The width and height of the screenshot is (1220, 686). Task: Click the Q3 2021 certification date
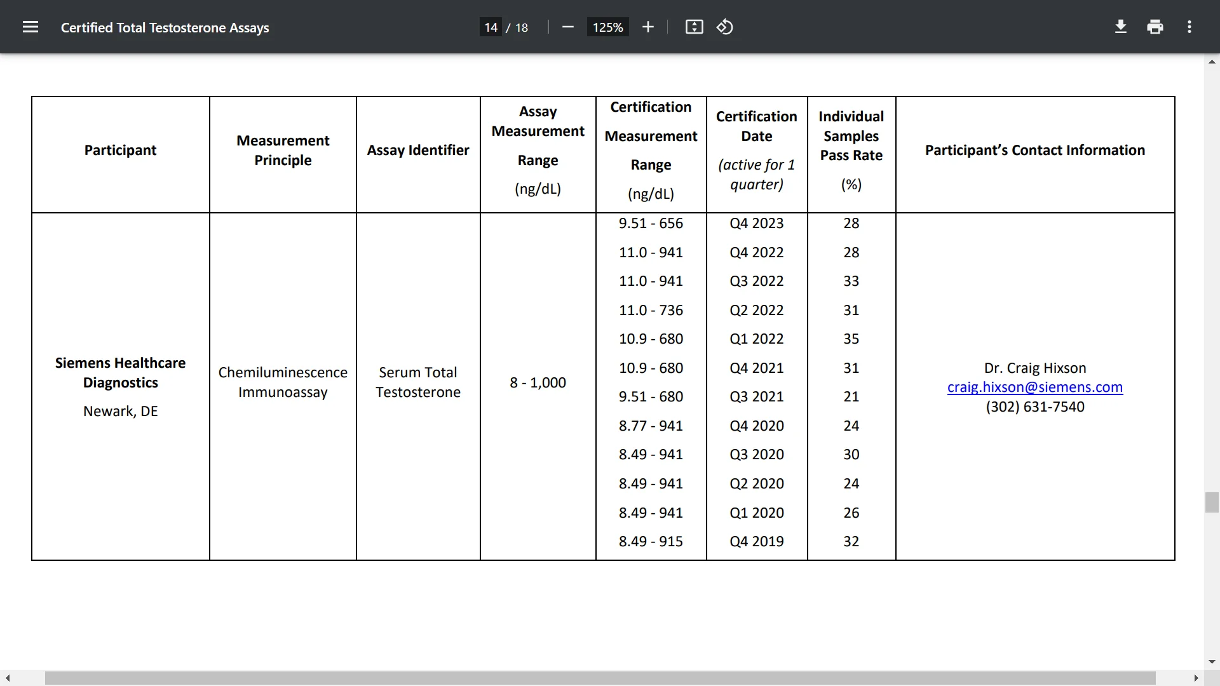(756, 397)
